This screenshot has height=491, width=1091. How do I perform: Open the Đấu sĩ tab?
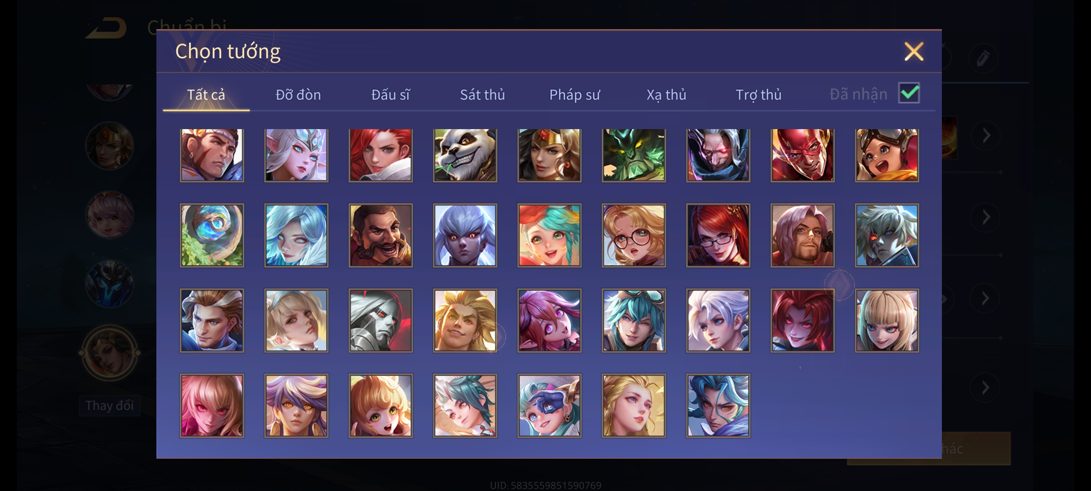point(390,95)
